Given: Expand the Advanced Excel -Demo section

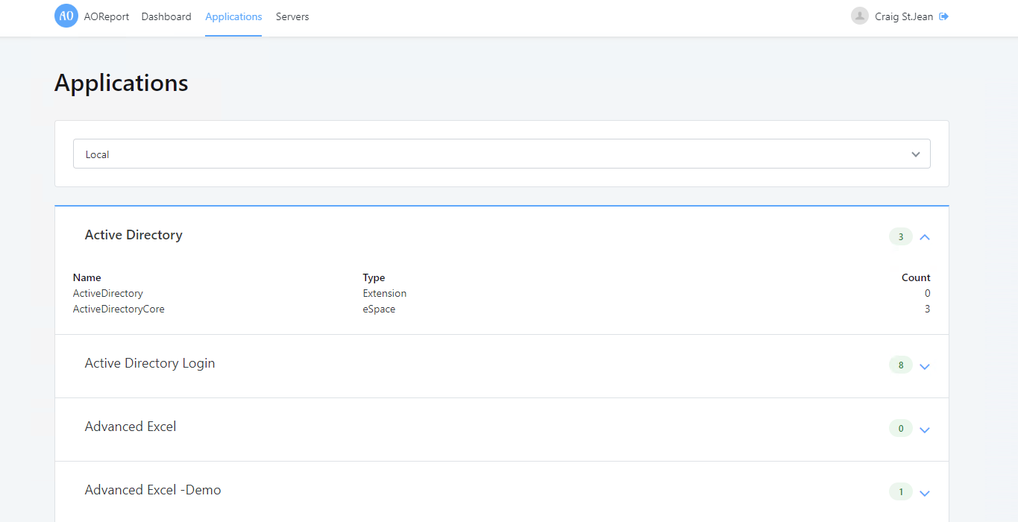Looking at the screenshot, I should coord(925,493).
